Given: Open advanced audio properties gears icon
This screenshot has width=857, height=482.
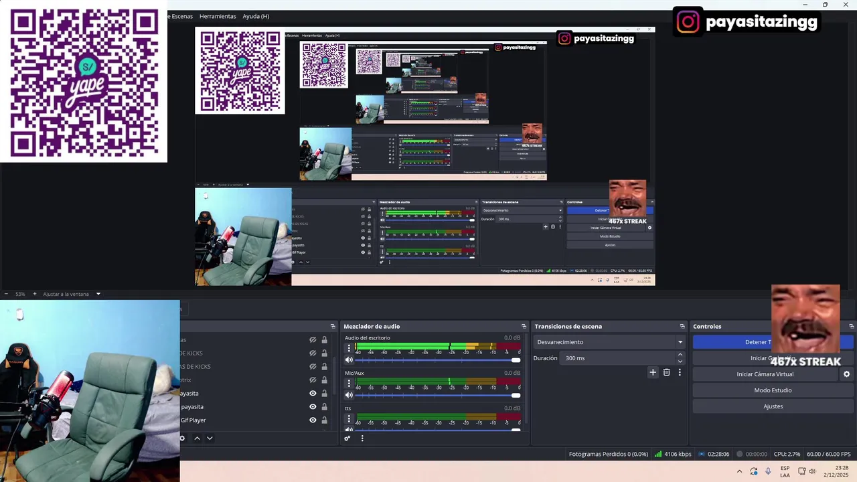Looking at the screenshot, I should pos(347,438).
